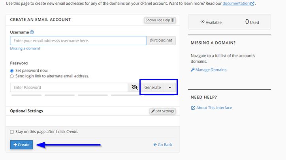The height and width of the screenshot is (160, 286).
Task: Expand Optional Settings via Edit Settings
Action: (x=162, y=111)
